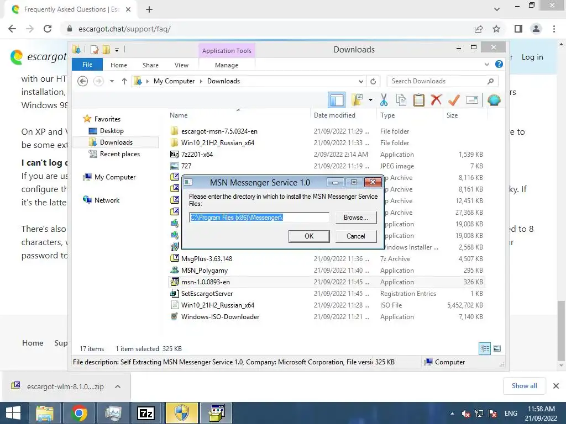Select SetEscargotServer registry file
The image size is (566, 424).
(207, 294)
